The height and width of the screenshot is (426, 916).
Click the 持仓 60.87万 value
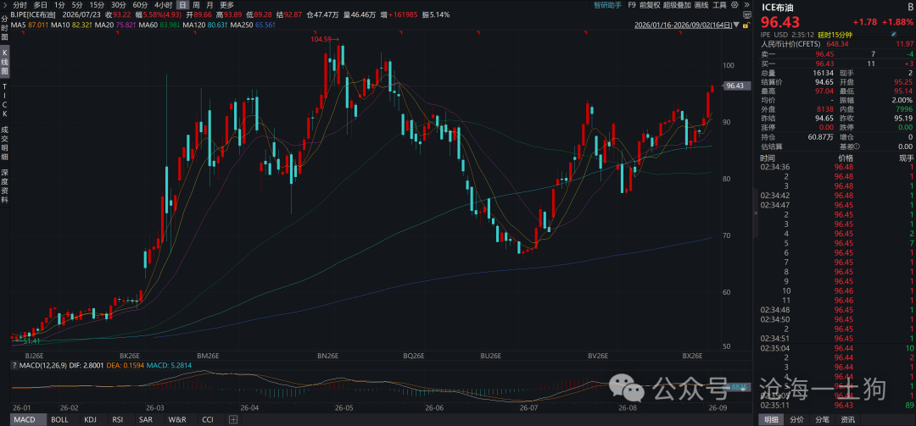click(x=821, y=136)
